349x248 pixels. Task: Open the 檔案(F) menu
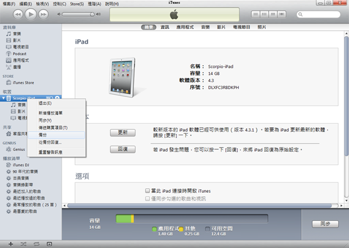click(9, 4)
